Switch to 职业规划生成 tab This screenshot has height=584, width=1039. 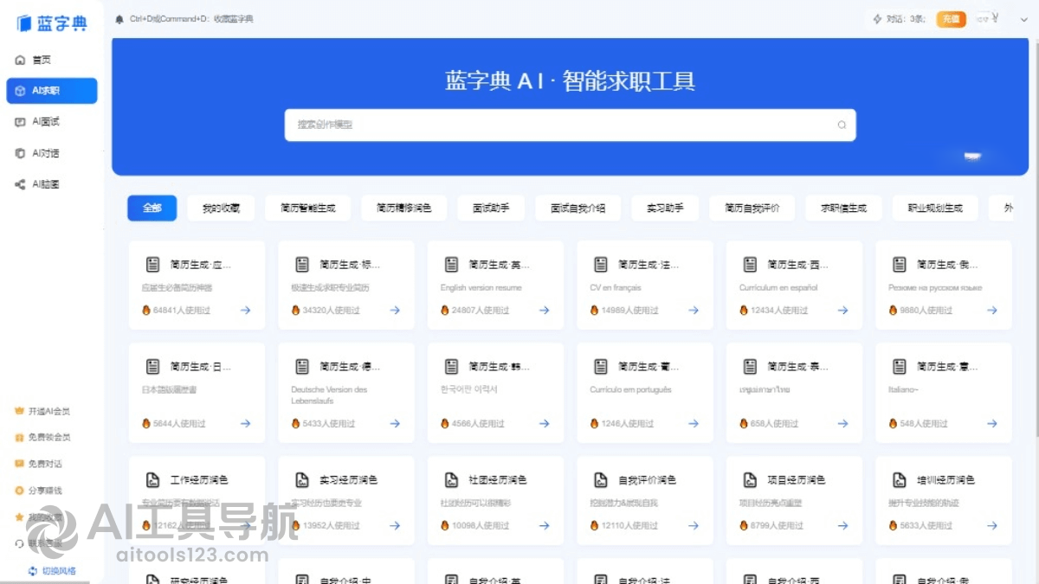point(934,209)
